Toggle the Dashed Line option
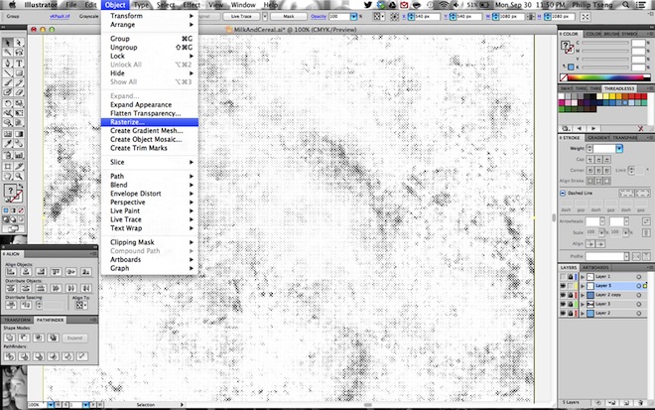The height and width of the screenshot is (410, 655). click(x=563, y=194)
